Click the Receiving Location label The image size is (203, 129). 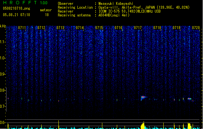[75, 7]
